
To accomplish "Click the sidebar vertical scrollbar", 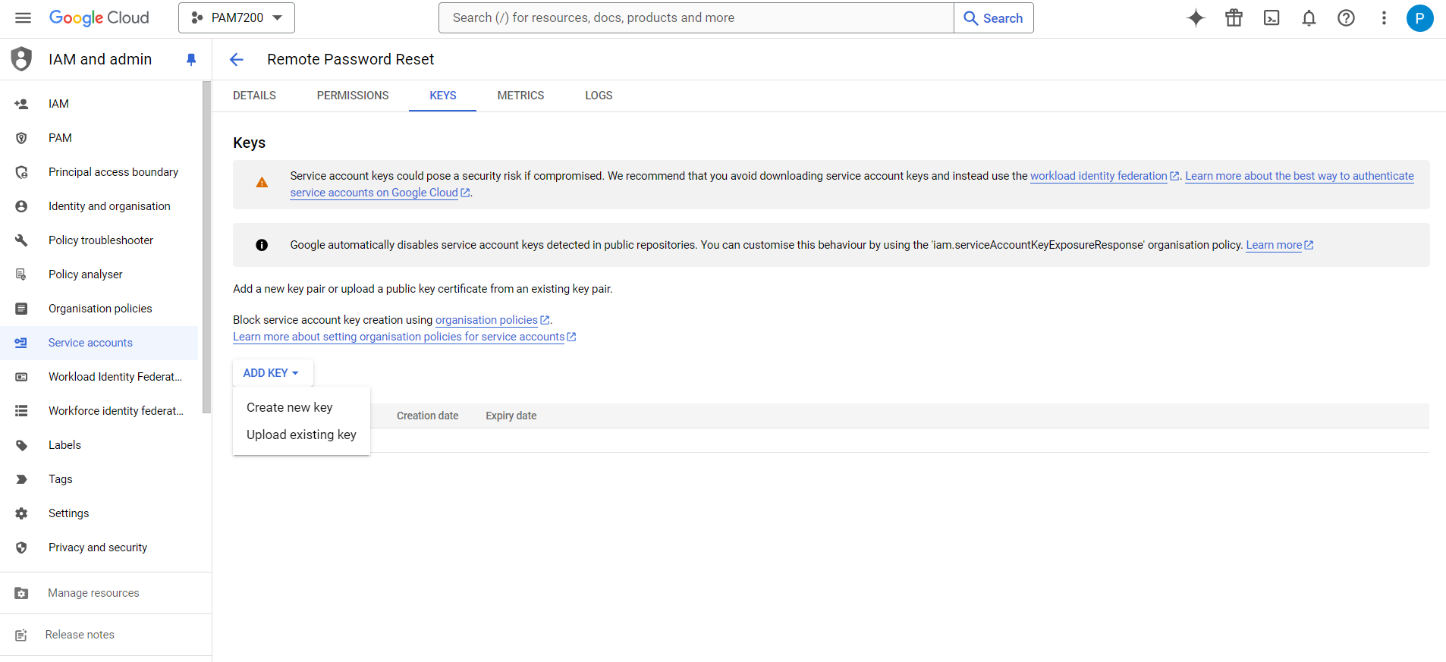I will coord(206,247).
